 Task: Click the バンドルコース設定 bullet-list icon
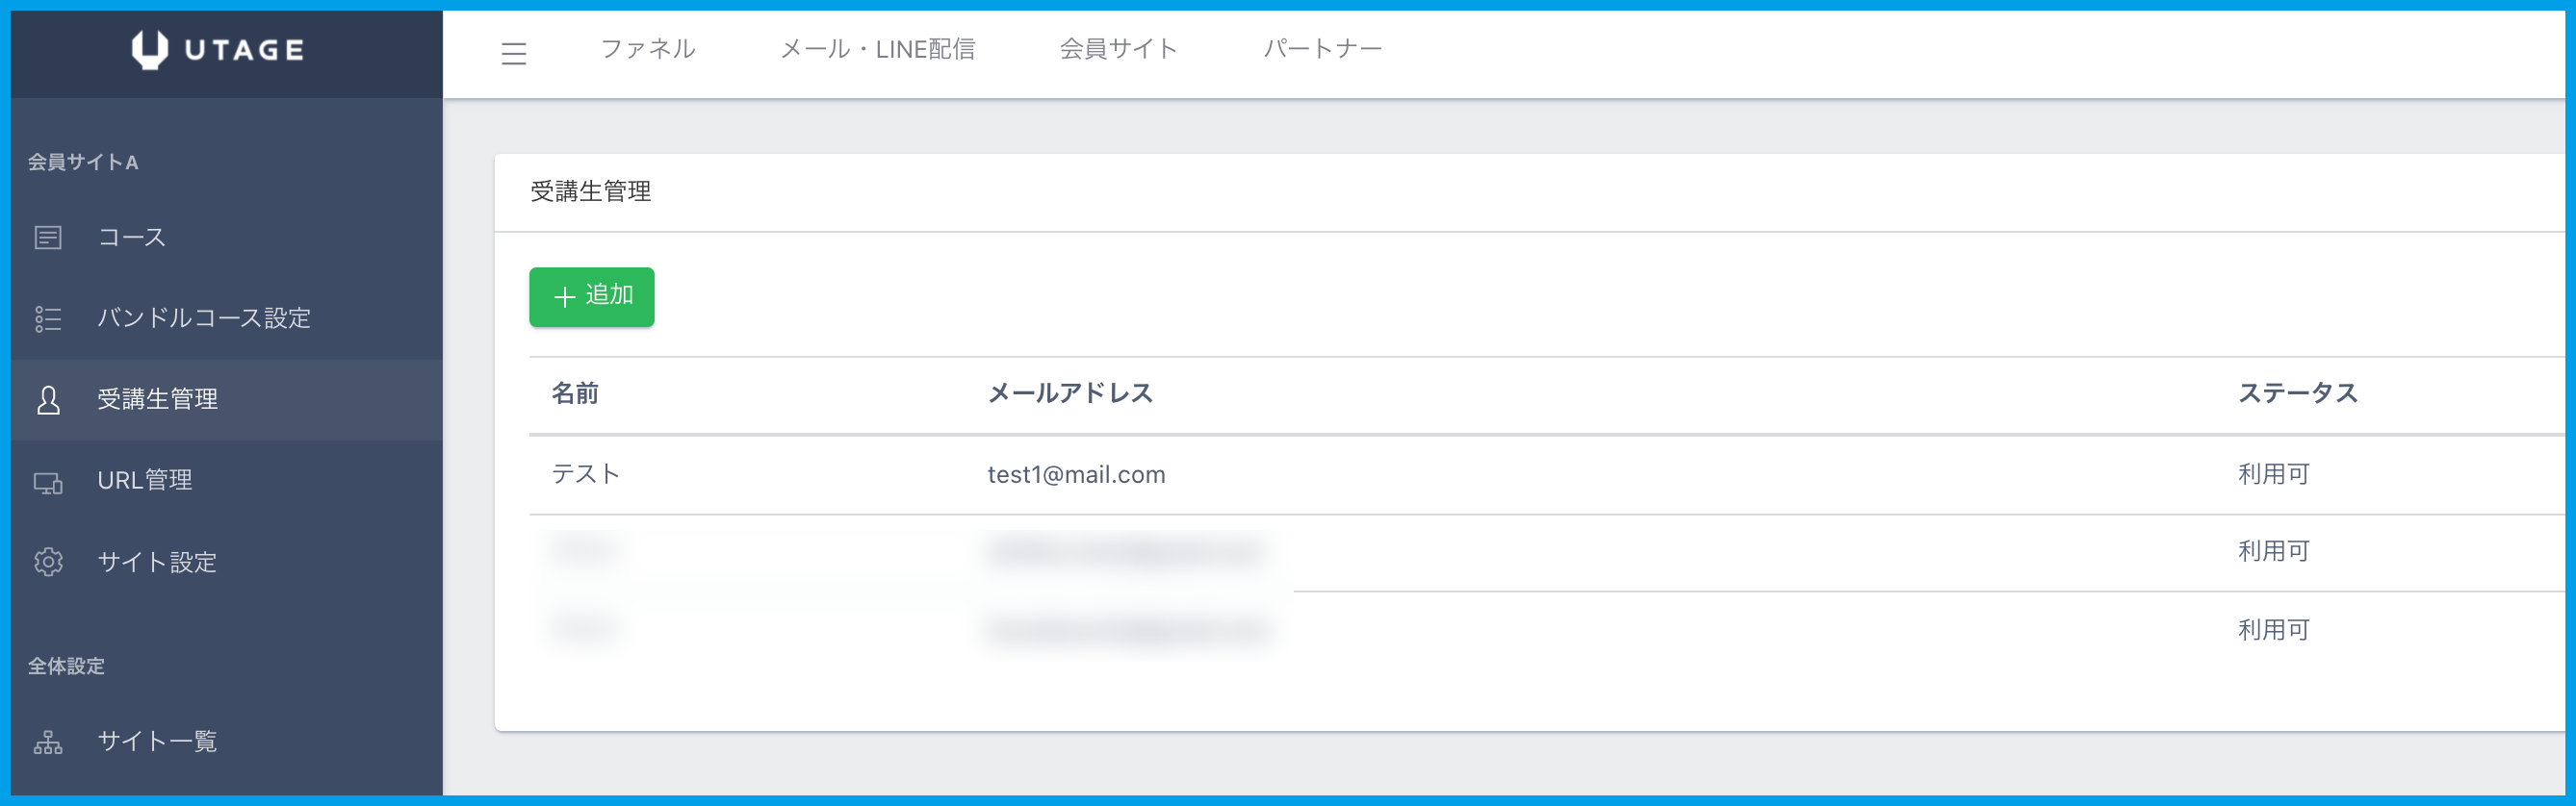[x=48, y=318]
